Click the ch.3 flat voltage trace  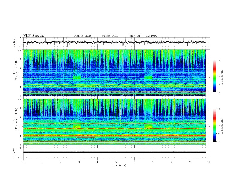[114, 152]
